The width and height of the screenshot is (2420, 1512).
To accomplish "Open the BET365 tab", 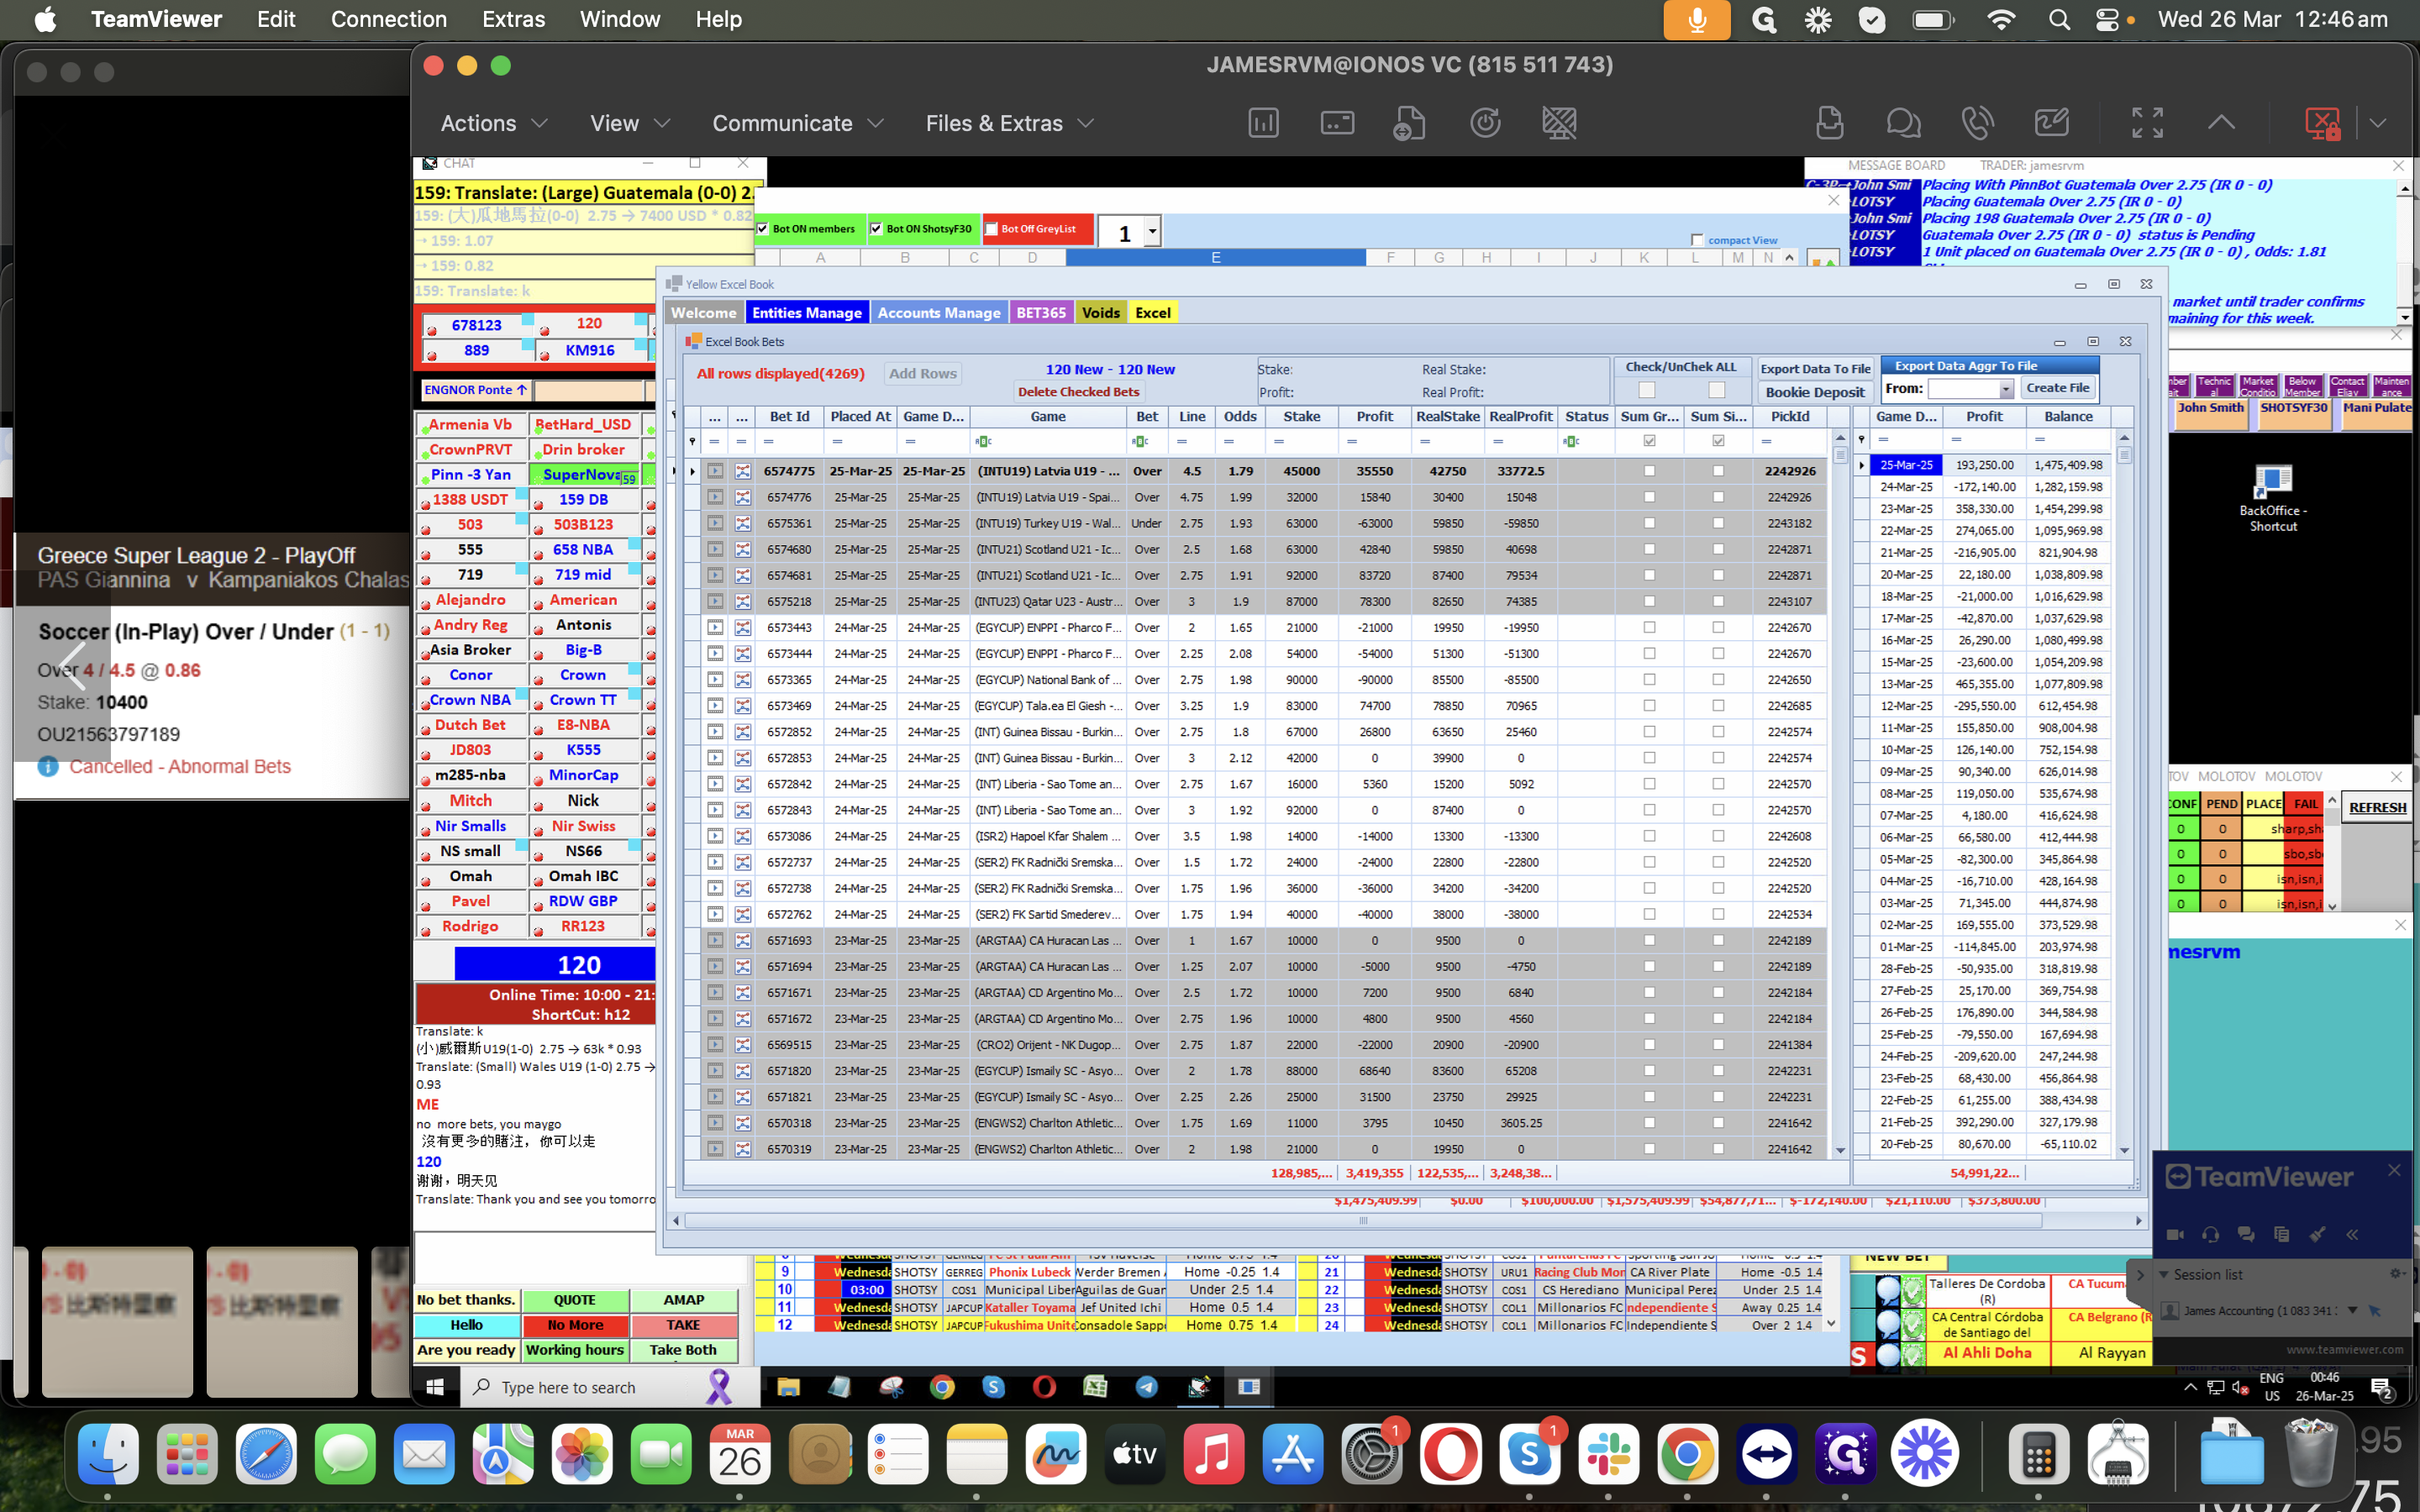I will [x=1040, y=313].
